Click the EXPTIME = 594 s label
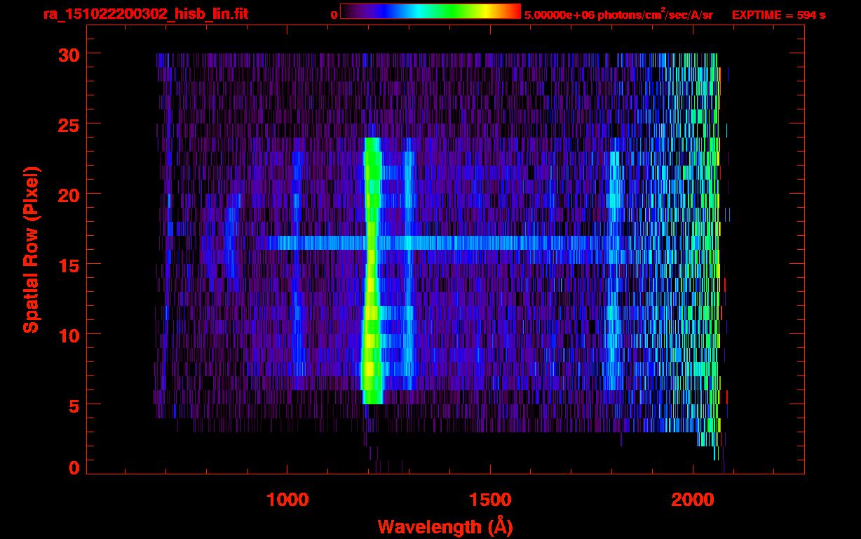This screenshot has width=861, height=539. pos(778,15)
